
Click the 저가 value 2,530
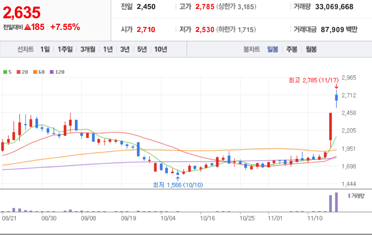[x=205, y=30]
